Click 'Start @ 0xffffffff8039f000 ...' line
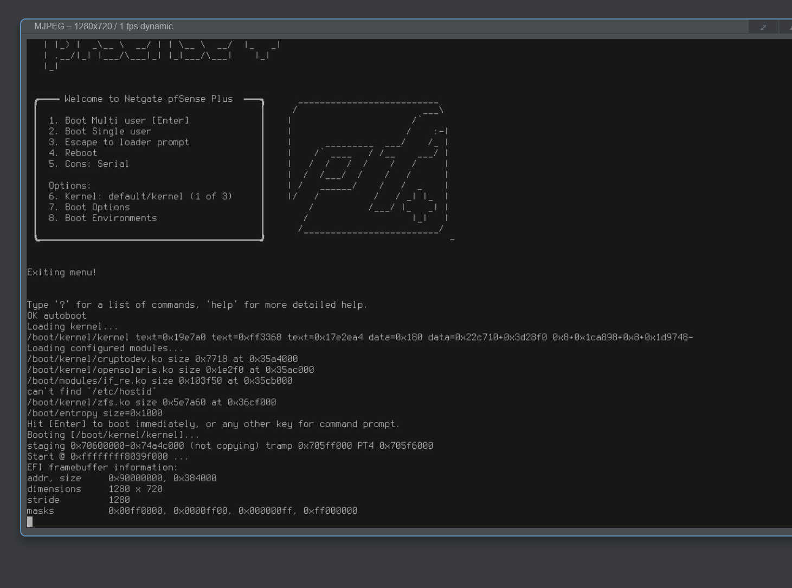This screenshot has width=792, height=588. click(108, 456)
